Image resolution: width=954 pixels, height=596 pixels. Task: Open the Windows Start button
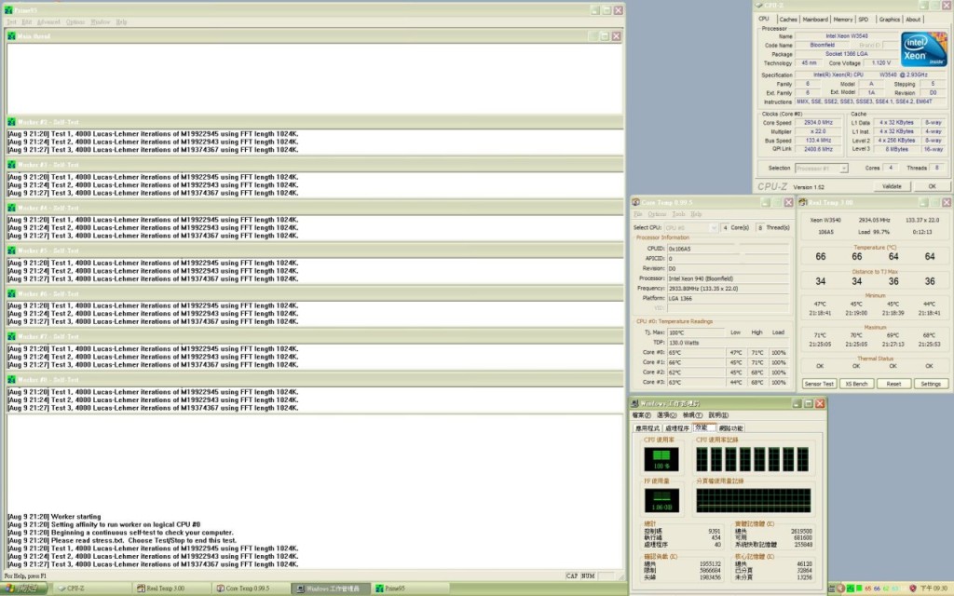tap(23, 589)
